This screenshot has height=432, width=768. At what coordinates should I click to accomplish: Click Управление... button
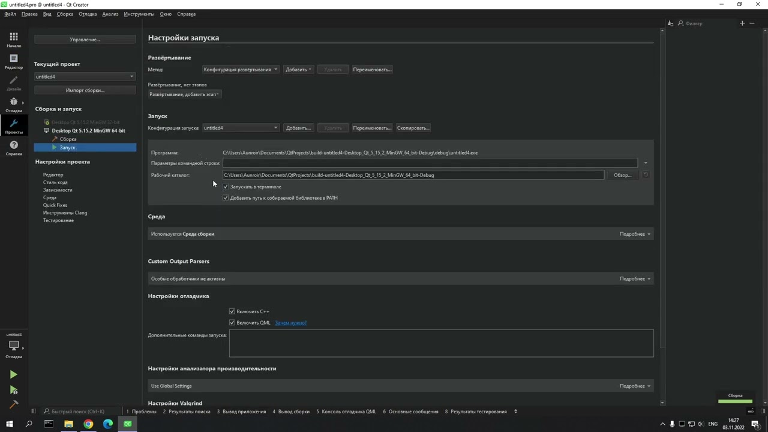85,40
